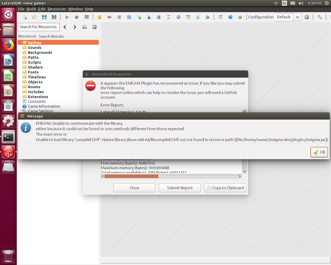Open constants with the pi toolbar icon

[221, 17]
